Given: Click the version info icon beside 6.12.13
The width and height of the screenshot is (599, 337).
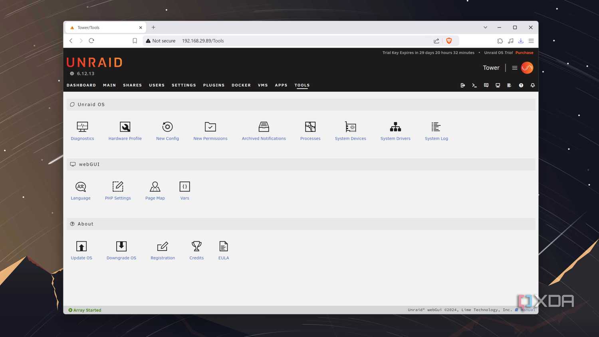Looking at the screenshot, I should click(72, 73).
